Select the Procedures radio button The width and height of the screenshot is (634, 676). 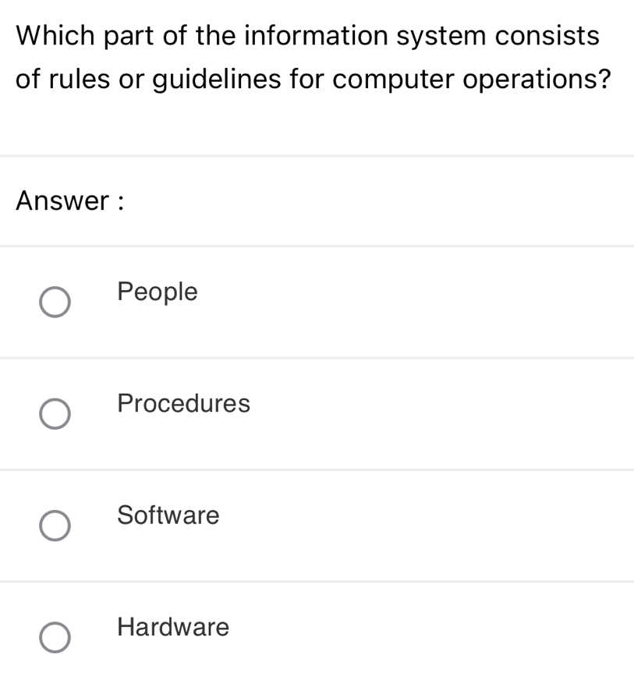[x=55, y=414]
